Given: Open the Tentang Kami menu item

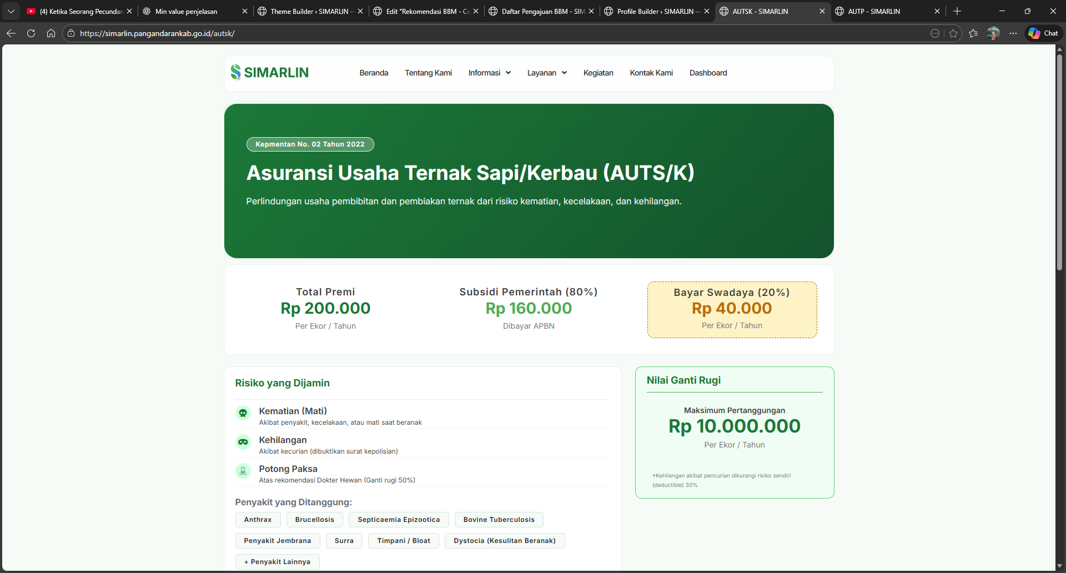Looking at the screenshot, I should pyautogui.click(x=428, y=73).
